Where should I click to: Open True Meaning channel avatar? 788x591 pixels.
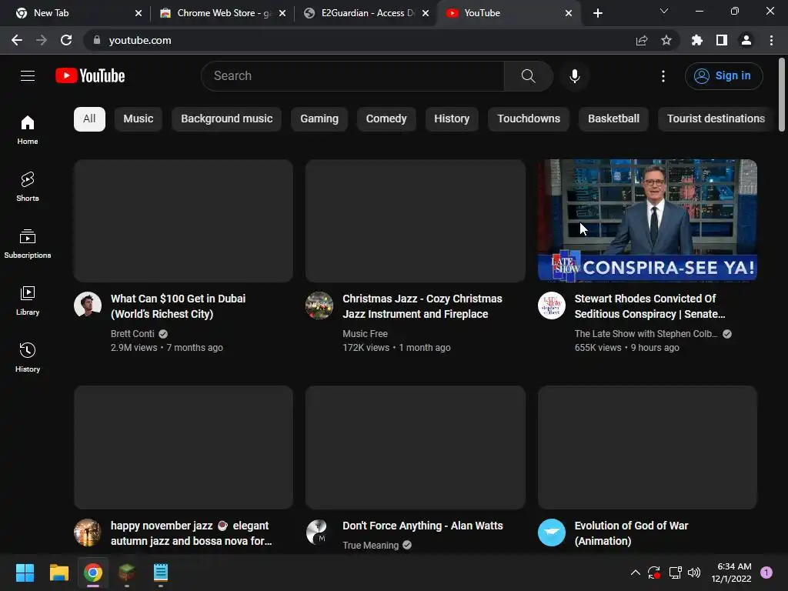point(319,533)
